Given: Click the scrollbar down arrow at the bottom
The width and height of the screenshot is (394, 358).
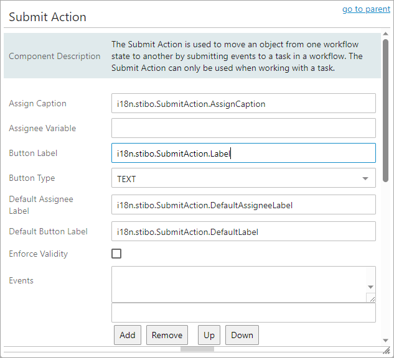Looking at the screenshot, I should (386, 341).
